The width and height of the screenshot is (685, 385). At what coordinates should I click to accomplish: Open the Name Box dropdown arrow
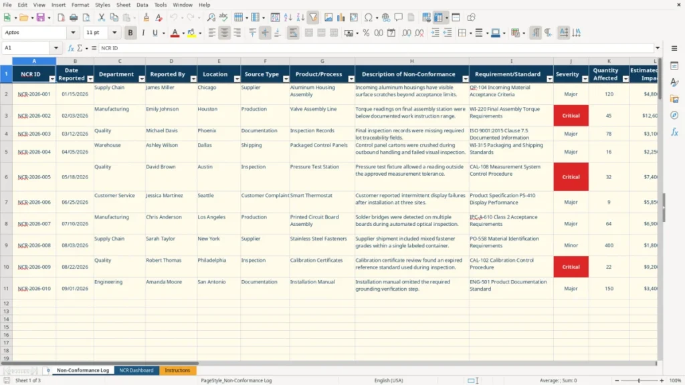56,48
